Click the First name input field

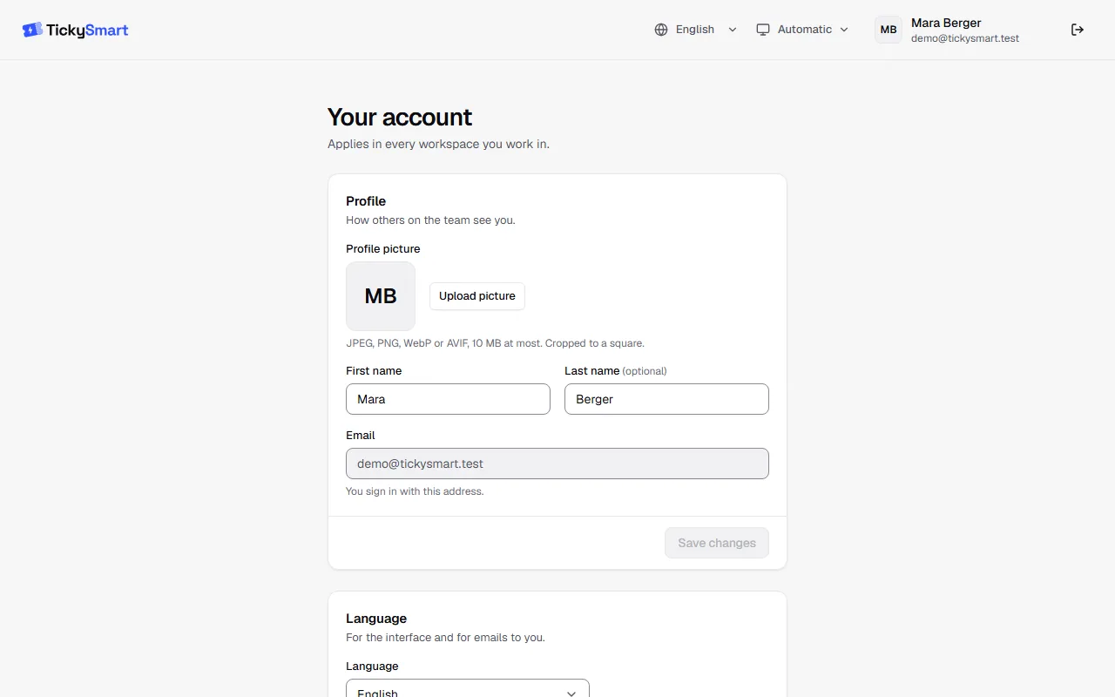click(448, 399)
